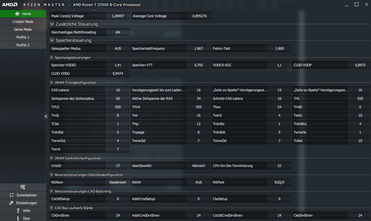The height and width of the screenshot is (221, 371).
Task: Select Profile 1
Action: [x=23, y=37]
